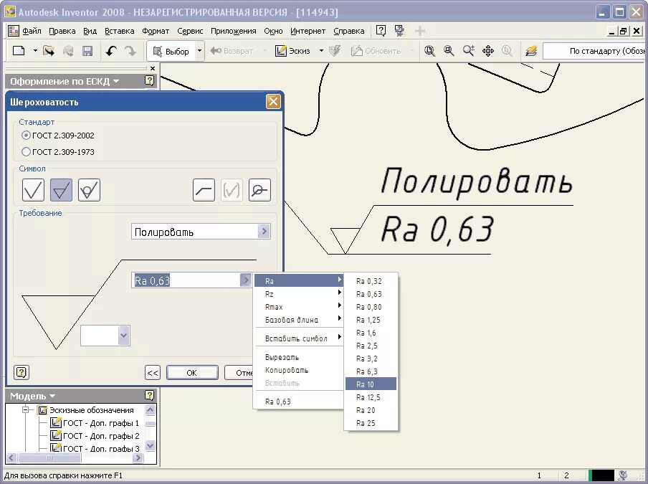Image resolution: width=648 pixels, height=484 pixels.
Task: Open the Файл menu
Action: [32, 31]
